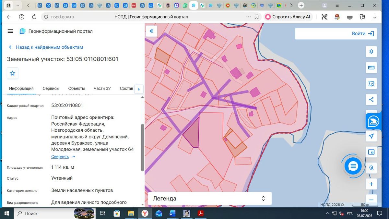Viewport: 389px width, 219px height.
Task: Center the map on my location
Action: tap(371, 136)
